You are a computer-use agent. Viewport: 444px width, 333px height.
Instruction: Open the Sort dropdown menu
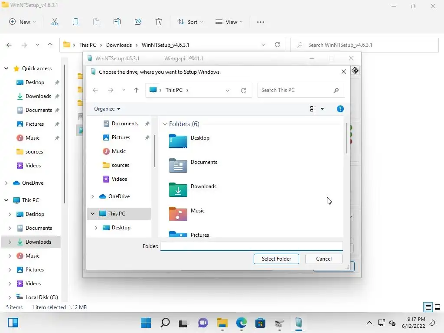click(x=190, y=22)
